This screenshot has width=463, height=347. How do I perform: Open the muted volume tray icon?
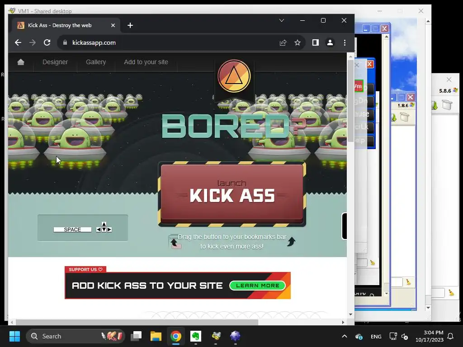(405, 336)
